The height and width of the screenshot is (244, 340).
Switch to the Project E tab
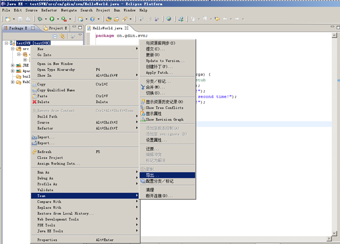55,28
